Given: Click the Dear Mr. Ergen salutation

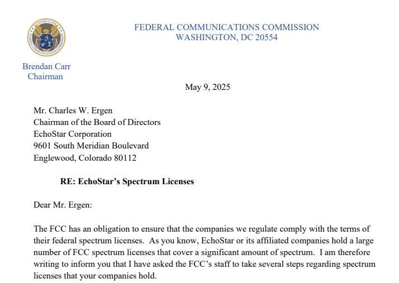Looking at the screenshot, I should click(63, 205).
